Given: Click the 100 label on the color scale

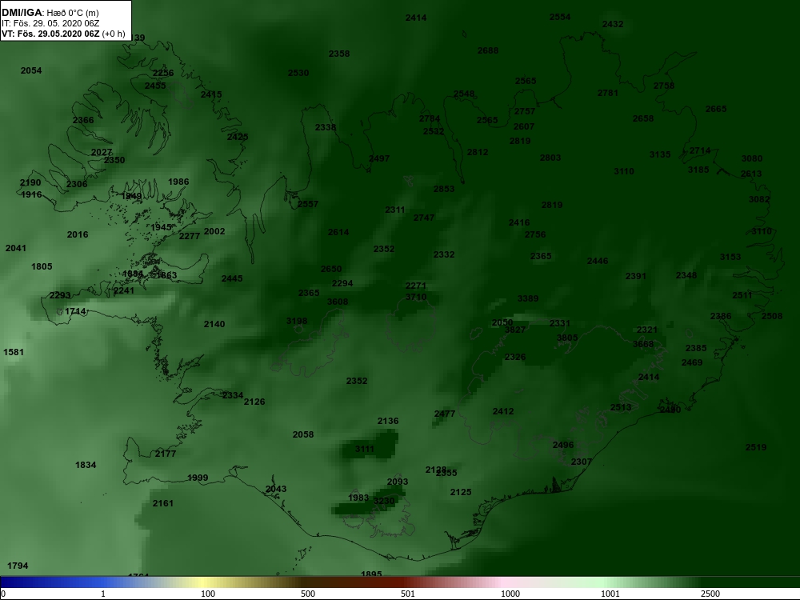Looking at the screenshot, I should click(x=208, y=594).
